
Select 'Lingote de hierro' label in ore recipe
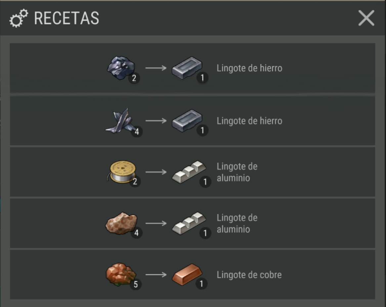click(249, 68)
